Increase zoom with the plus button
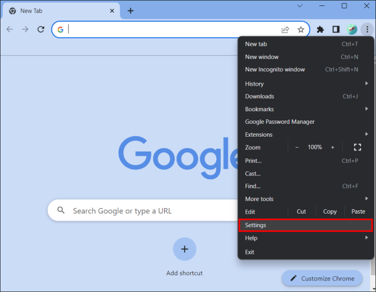 332,147
